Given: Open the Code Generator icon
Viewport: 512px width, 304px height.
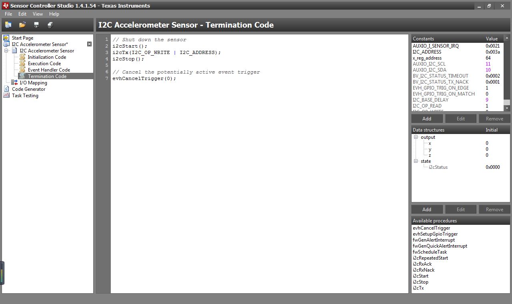Looking at the screenshot, I should click(6, 89).
